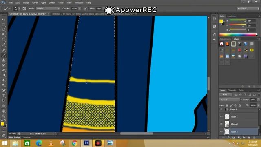The height and width of the screenshot is (147, 261).
Task: Toggle lock all
Action: (x=239, y=105)
